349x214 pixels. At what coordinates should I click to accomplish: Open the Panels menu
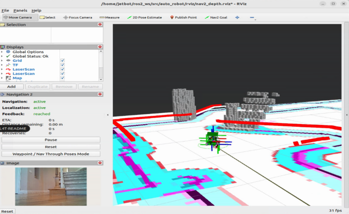click(20, 10)
